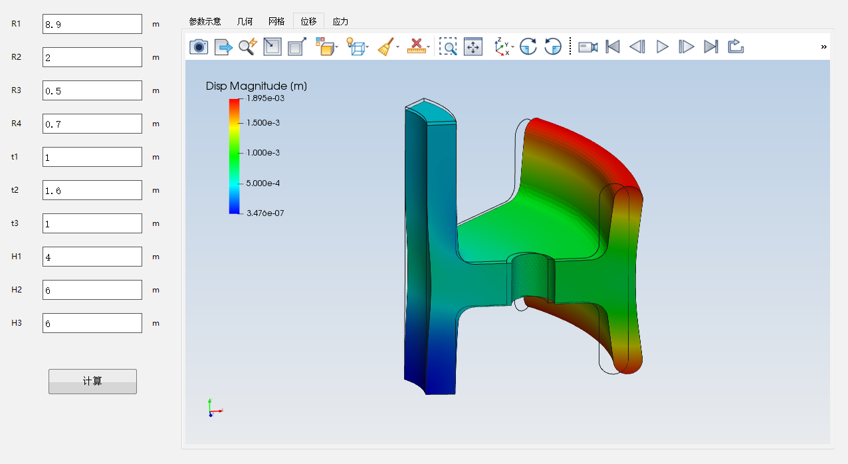
Task: Click the 3.476e-07 minimum legend value
Action: [265, 213]
